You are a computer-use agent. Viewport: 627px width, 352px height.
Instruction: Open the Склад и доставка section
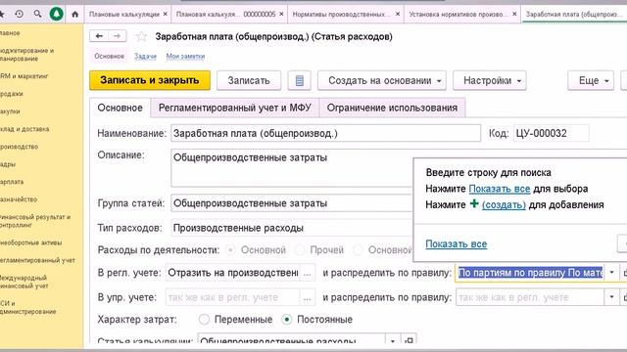[24, 129]
